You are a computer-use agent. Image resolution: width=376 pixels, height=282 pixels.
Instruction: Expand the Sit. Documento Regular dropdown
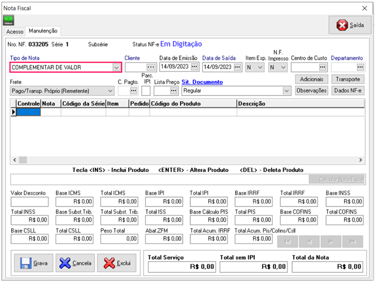[286, 91]
